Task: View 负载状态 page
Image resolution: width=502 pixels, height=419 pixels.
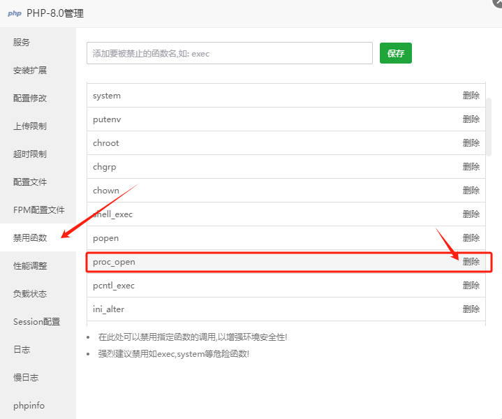Action: tap(30, 294)
